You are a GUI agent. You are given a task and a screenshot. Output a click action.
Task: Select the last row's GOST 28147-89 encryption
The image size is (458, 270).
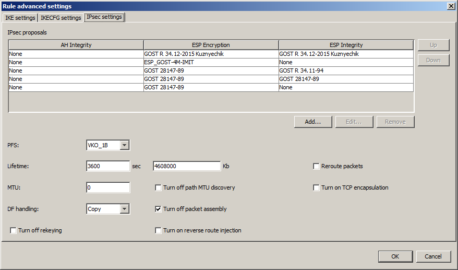[x=211, y=87]
